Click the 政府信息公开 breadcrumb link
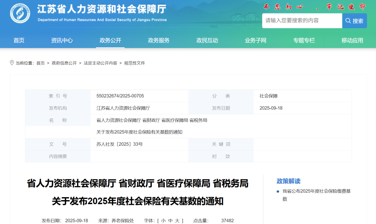The width and height of the screenshot is (376, 224). point(64,63)
